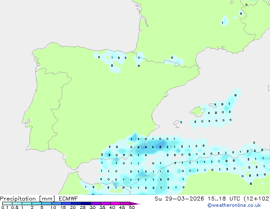The width and height of the screenshot is (270, 209).
Task: Click the 'Precipitation [mm]' title text
Action: [28, 199]
